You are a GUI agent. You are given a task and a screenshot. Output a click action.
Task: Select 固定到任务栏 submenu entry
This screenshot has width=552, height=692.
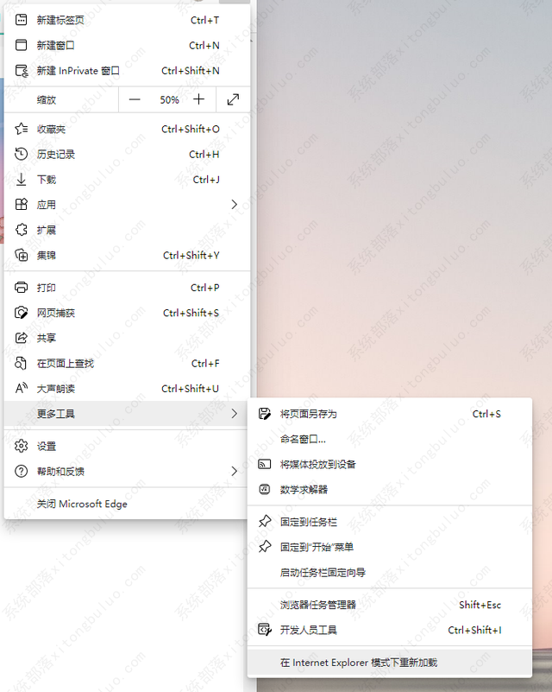coord(390,522)
